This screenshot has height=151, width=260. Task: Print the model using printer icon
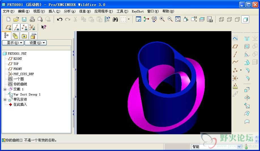click(32, 20)
